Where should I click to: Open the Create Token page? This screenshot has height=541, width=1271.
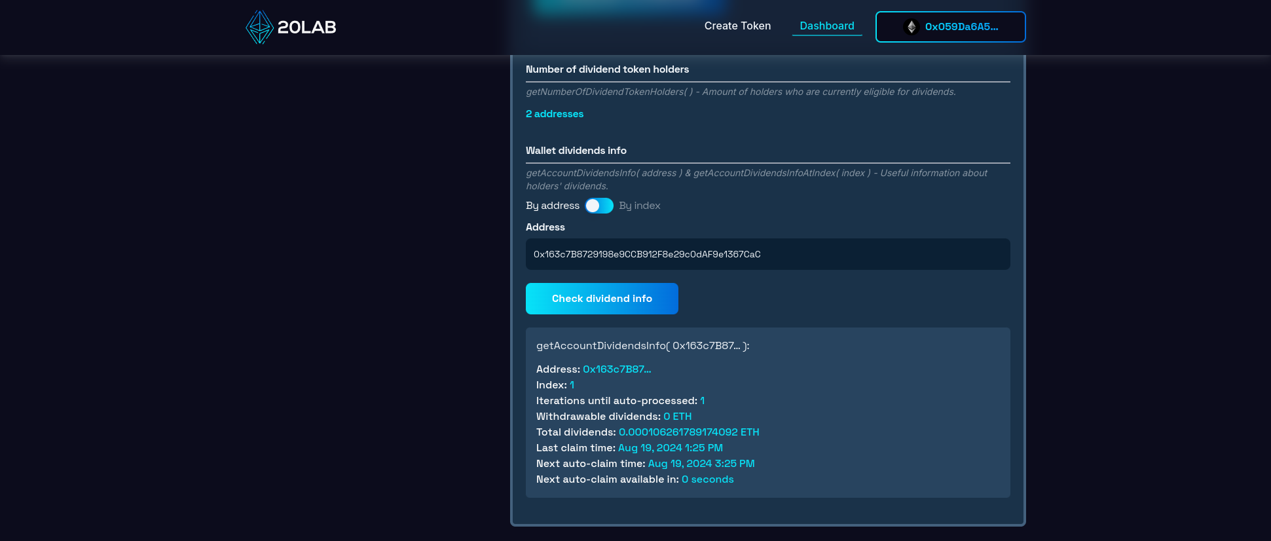(x=737, y=26)
